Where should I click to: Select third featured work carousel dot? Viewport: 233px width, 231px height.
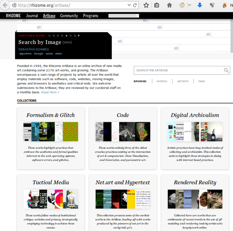pos(58,36)
